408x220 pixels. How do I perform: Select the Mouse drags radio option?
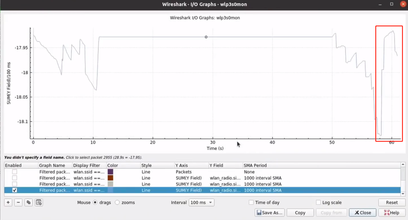(x=95, y=202)
